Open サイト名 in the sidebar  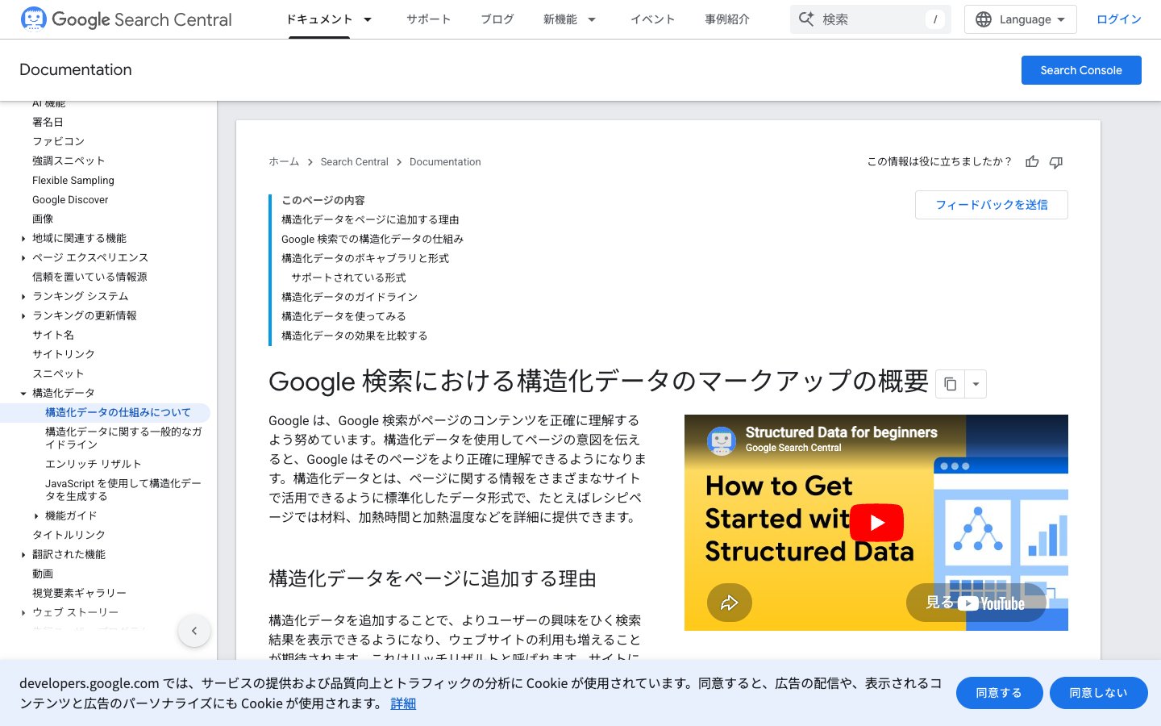click(53, 335)
